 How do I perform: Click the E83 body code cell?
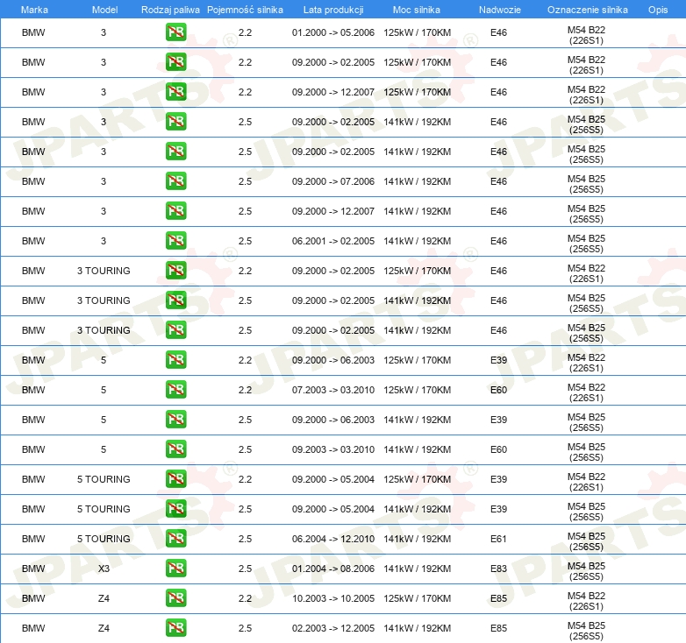click(498, 569)
